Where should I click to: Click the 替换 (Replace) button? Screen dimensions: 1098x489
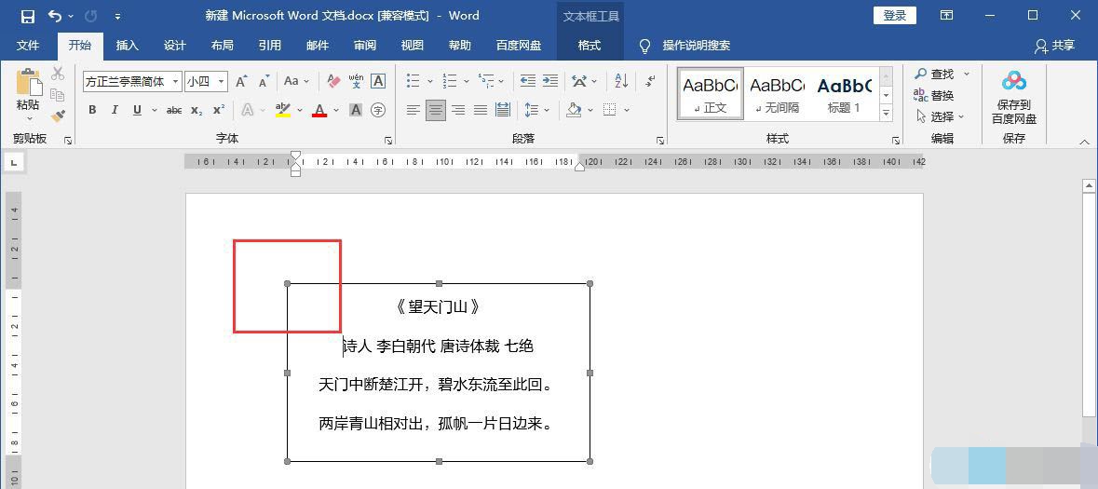coord(934,95)
